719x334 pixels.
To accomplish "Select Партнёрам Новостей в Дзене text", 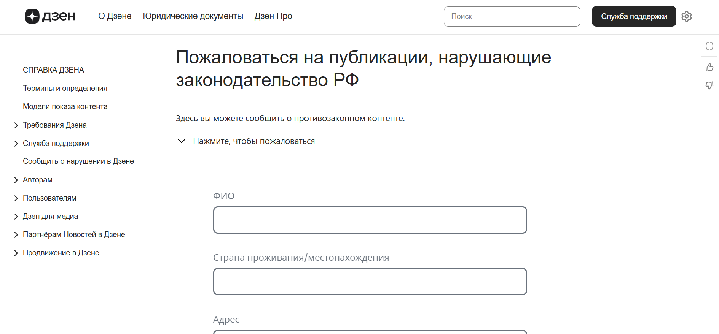I will pos(74,234).
